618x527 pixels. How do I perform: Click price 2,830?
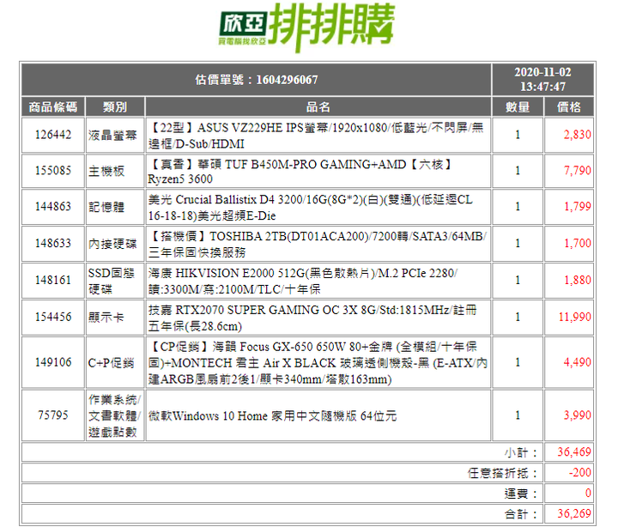point(577,135)
